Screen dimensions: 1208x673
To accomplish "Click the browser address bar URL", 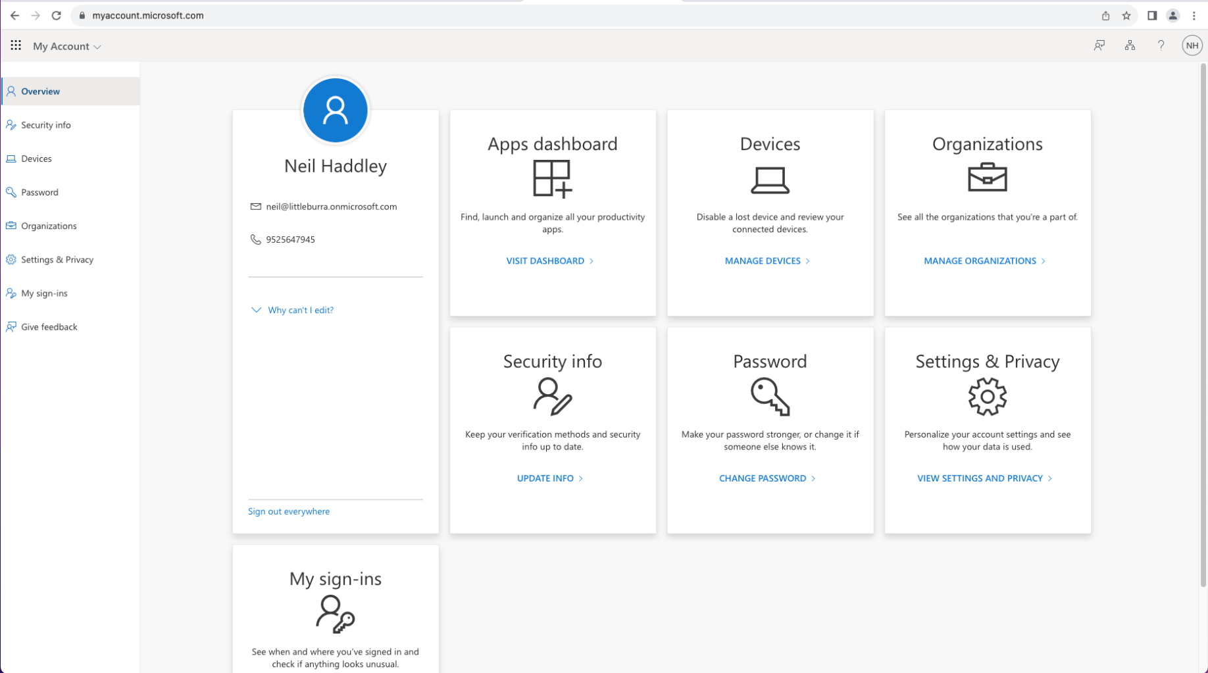I will [148, 16].
